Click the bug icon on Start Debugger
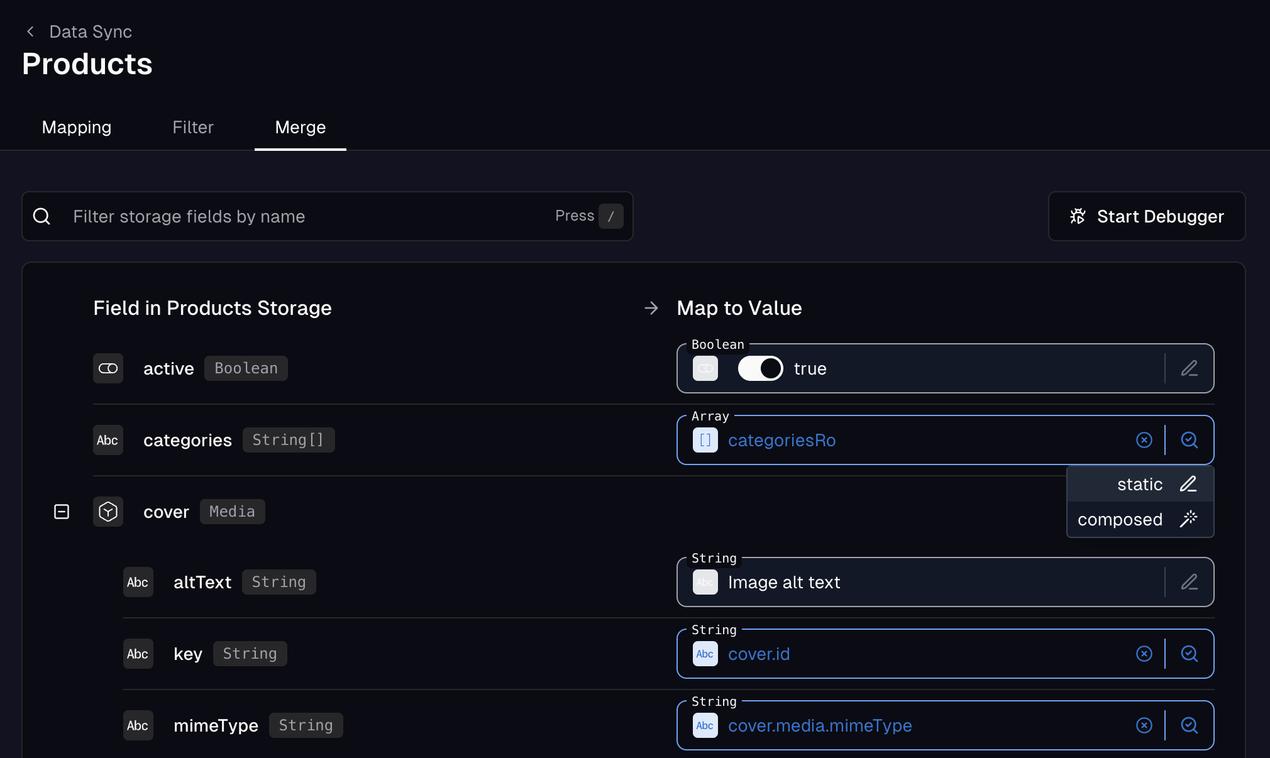Viewport: 1270px width, 758px height. coord(1076,216)
